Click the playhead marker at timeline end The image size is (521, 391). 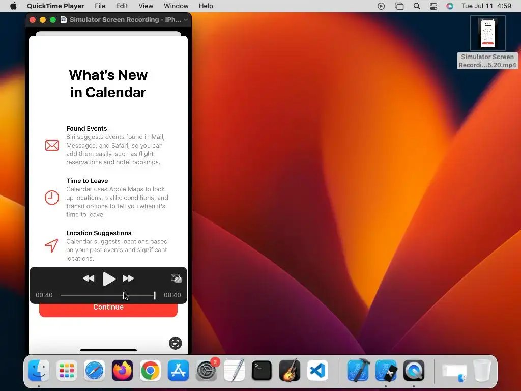click(x=155, y=295)
